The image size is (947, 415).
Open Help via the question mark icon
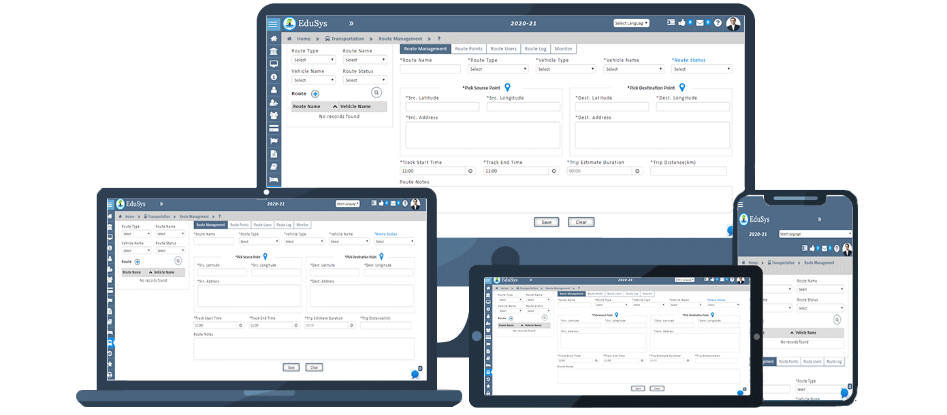[718, 23]
